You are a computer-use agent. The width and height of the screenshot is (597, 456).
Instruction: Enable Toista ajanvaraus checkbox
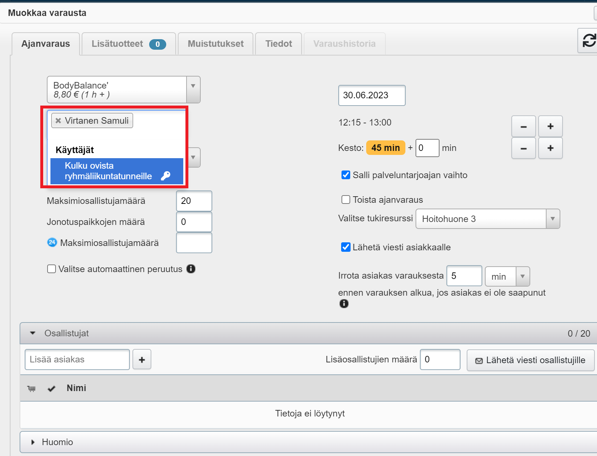pyautogui.click(x=346, y=200)
